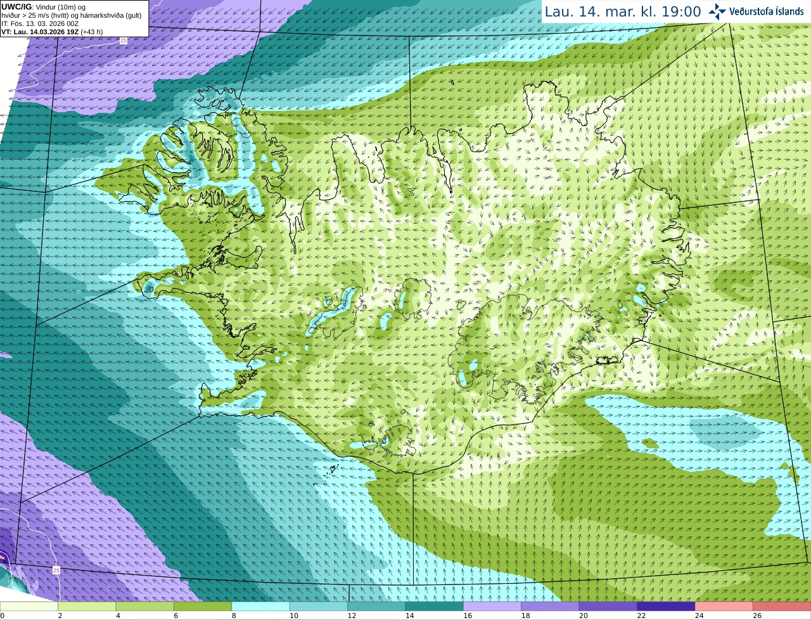Click the IT: Fös. 13. 03. 2026 00Z line
The width and height of the screenshot is (811, 620).
(x=40, y=23)
